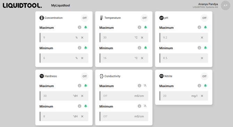This screenshot has width=233, height=127.
Task: Click the Temperature thermometer icon
Action: [x=102, y=18]
